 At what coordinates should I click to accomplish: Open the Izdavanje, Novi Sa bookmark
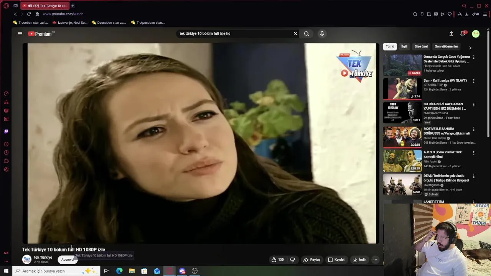70,23
